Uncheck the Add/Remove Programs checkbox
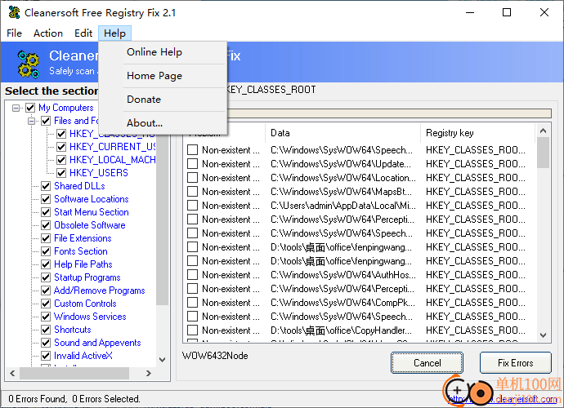This screenshot has width=564, height=408. point(46,290)
